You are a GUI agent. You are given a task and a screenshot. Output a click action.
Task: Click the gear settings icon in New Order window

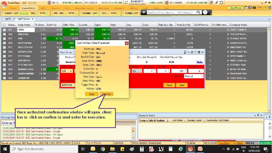199,52
